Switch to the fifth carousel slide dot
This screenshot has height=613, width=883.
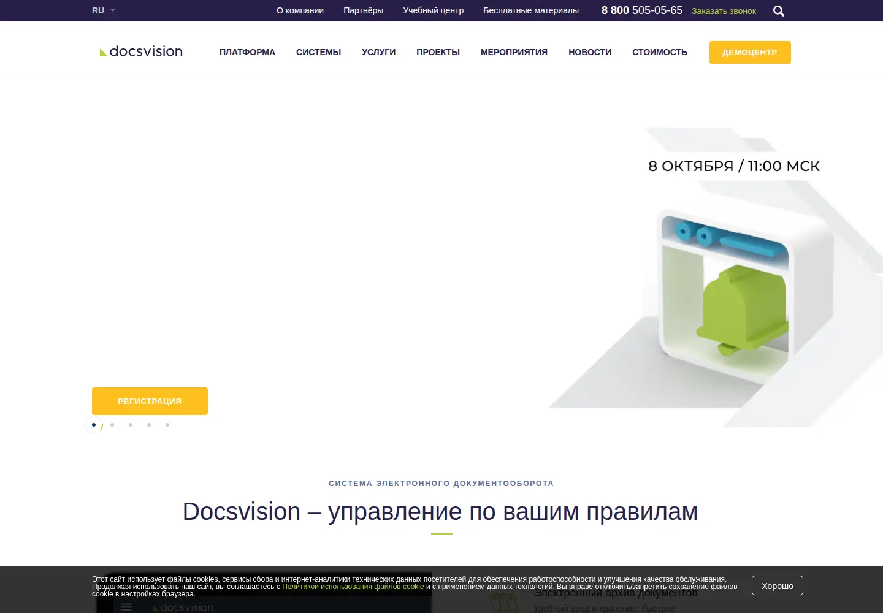point(167,425)
